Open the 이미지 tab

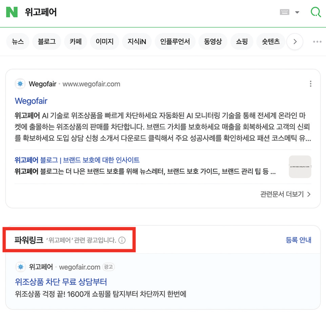104,42
